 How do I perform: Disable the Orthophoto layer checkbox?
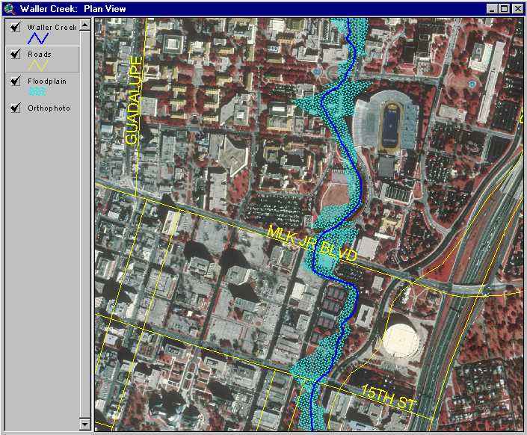click(x=15, y=108)
